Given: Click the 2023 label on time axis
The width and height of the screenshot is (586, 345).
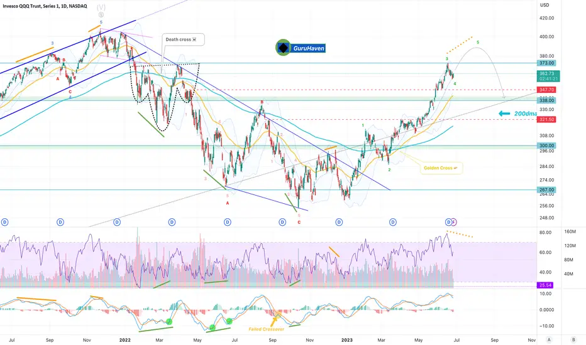Looking at the screenshot, I should coord(347,340).
